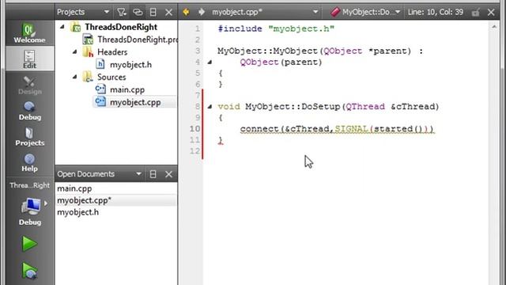Go forward in editor navigation history

[202, 12]
